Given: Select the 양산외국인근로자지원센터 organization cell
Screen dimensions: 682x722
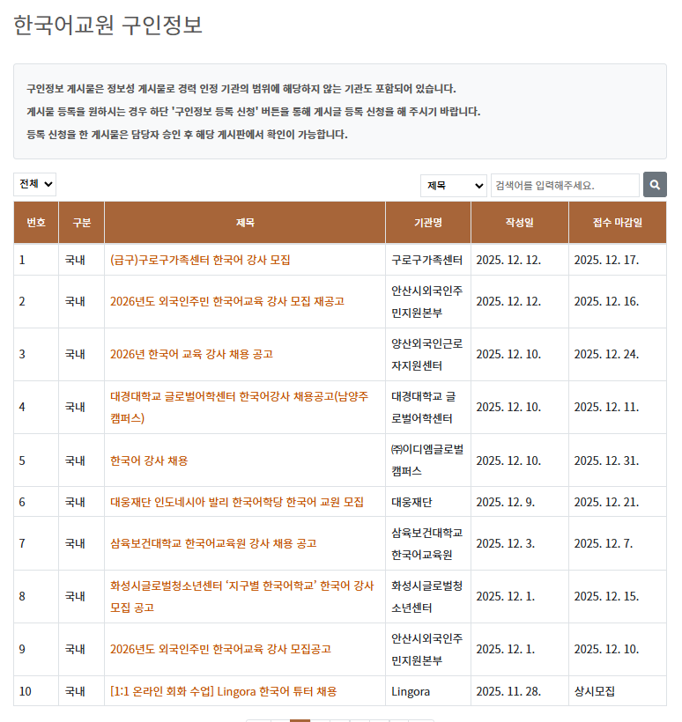Looking at the screenshot, I should [x=426, y=355].
